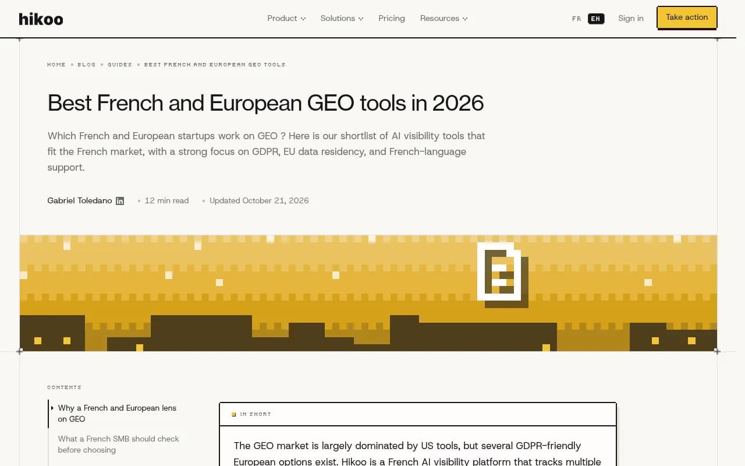Click the article hero banner image
745x466 pixels.
[x=368, y=293]
